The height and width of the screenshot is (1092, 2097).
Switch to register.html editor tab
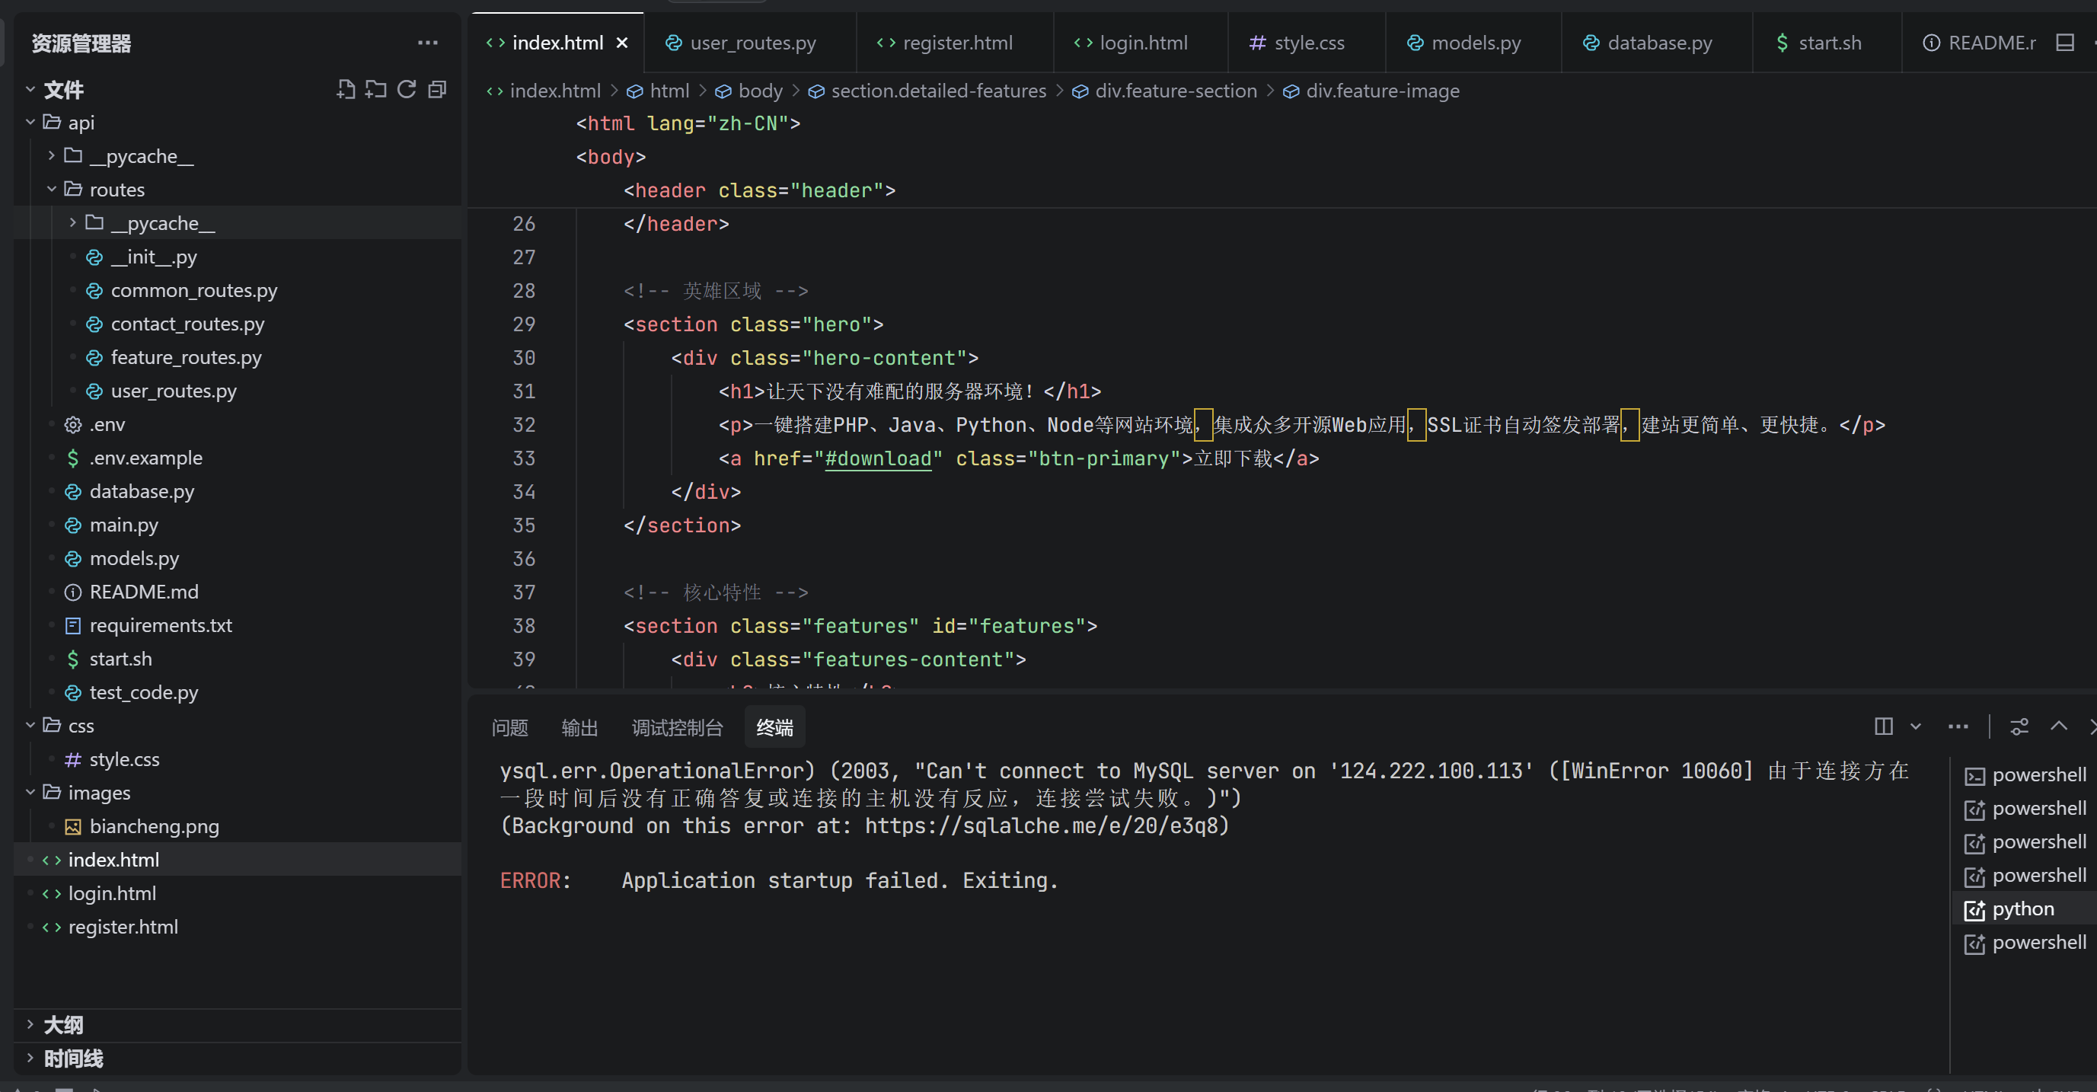coord(955,43)
